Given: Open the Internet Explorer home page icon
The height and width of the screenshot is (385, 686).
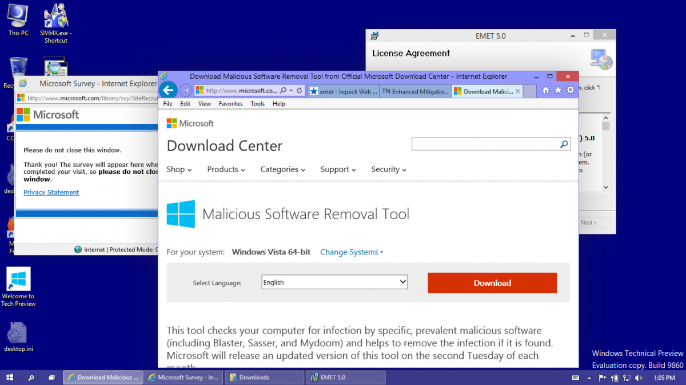Looking at the screenshot, I should tap(546, 90).
